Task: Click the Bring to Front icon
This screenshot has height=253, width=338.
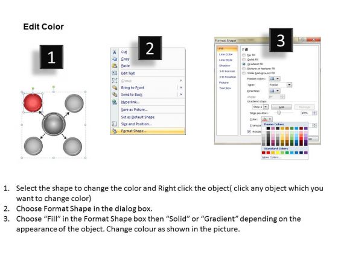Action: click(115, 87)
